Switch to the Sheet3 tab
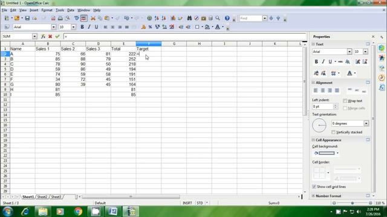The width and height of the screenshot is (387, 217). [56, 197]
